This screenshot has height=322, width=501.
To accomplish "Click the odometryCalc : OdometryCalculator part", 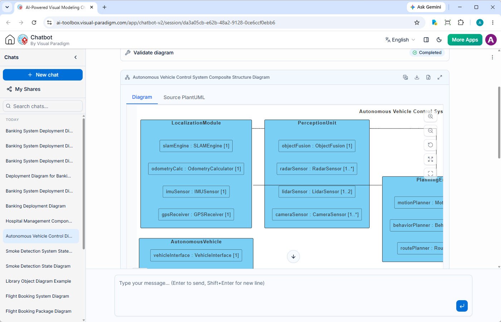I will (x=196, y=169).
